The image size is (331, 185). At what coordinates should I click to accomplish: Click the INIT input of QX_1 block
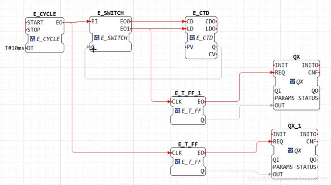click(280, 134)
